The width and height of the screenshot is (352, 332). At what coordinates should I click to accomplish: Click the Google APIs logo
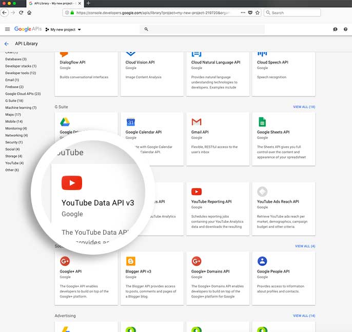tap(28, 29)
